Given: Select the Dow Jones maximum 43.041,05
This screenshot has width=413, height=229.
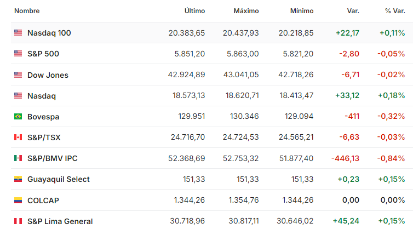Looking at the screenshot, I should [241, 75].
